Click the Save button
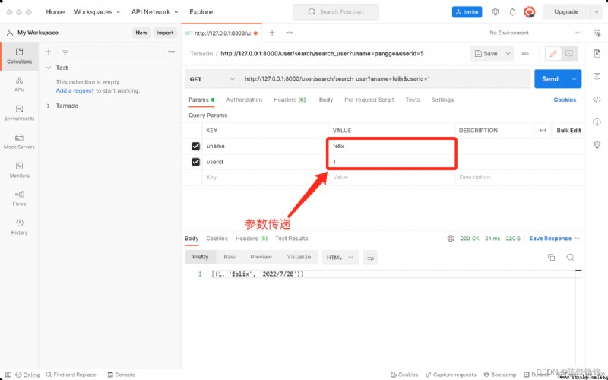Viewport: 608px width, 380px height. click(486, 54)
